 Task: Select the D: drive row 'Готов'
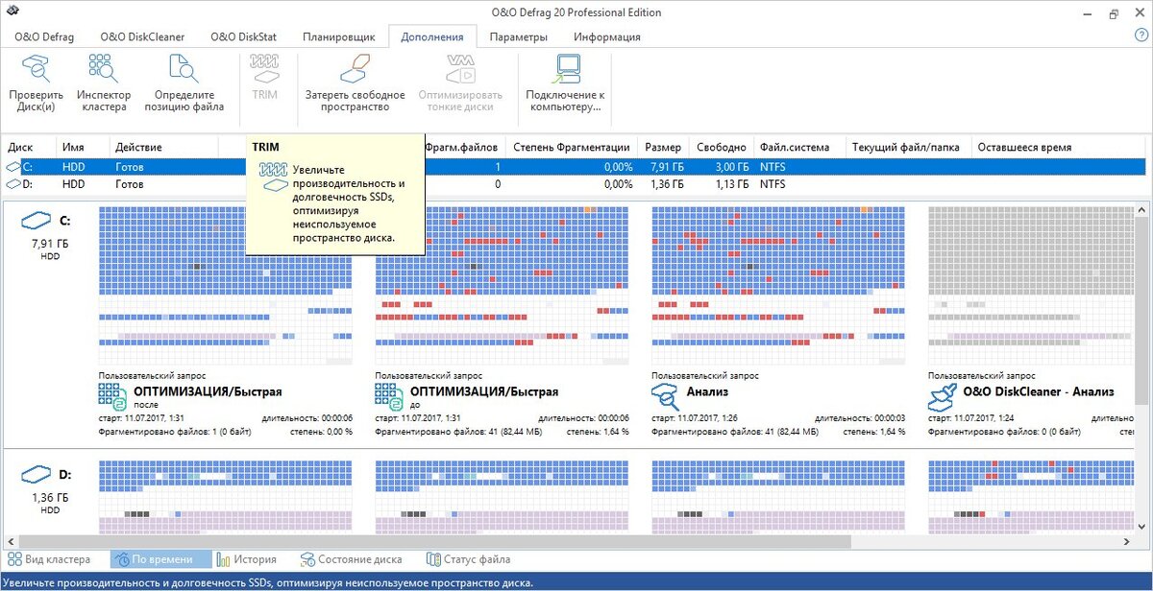coord(574,184)
